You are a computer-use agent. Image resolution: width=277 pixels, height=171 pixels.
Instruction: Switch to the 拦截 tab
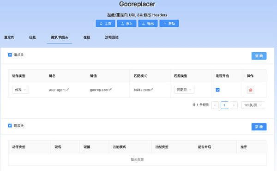coord(32,37)
